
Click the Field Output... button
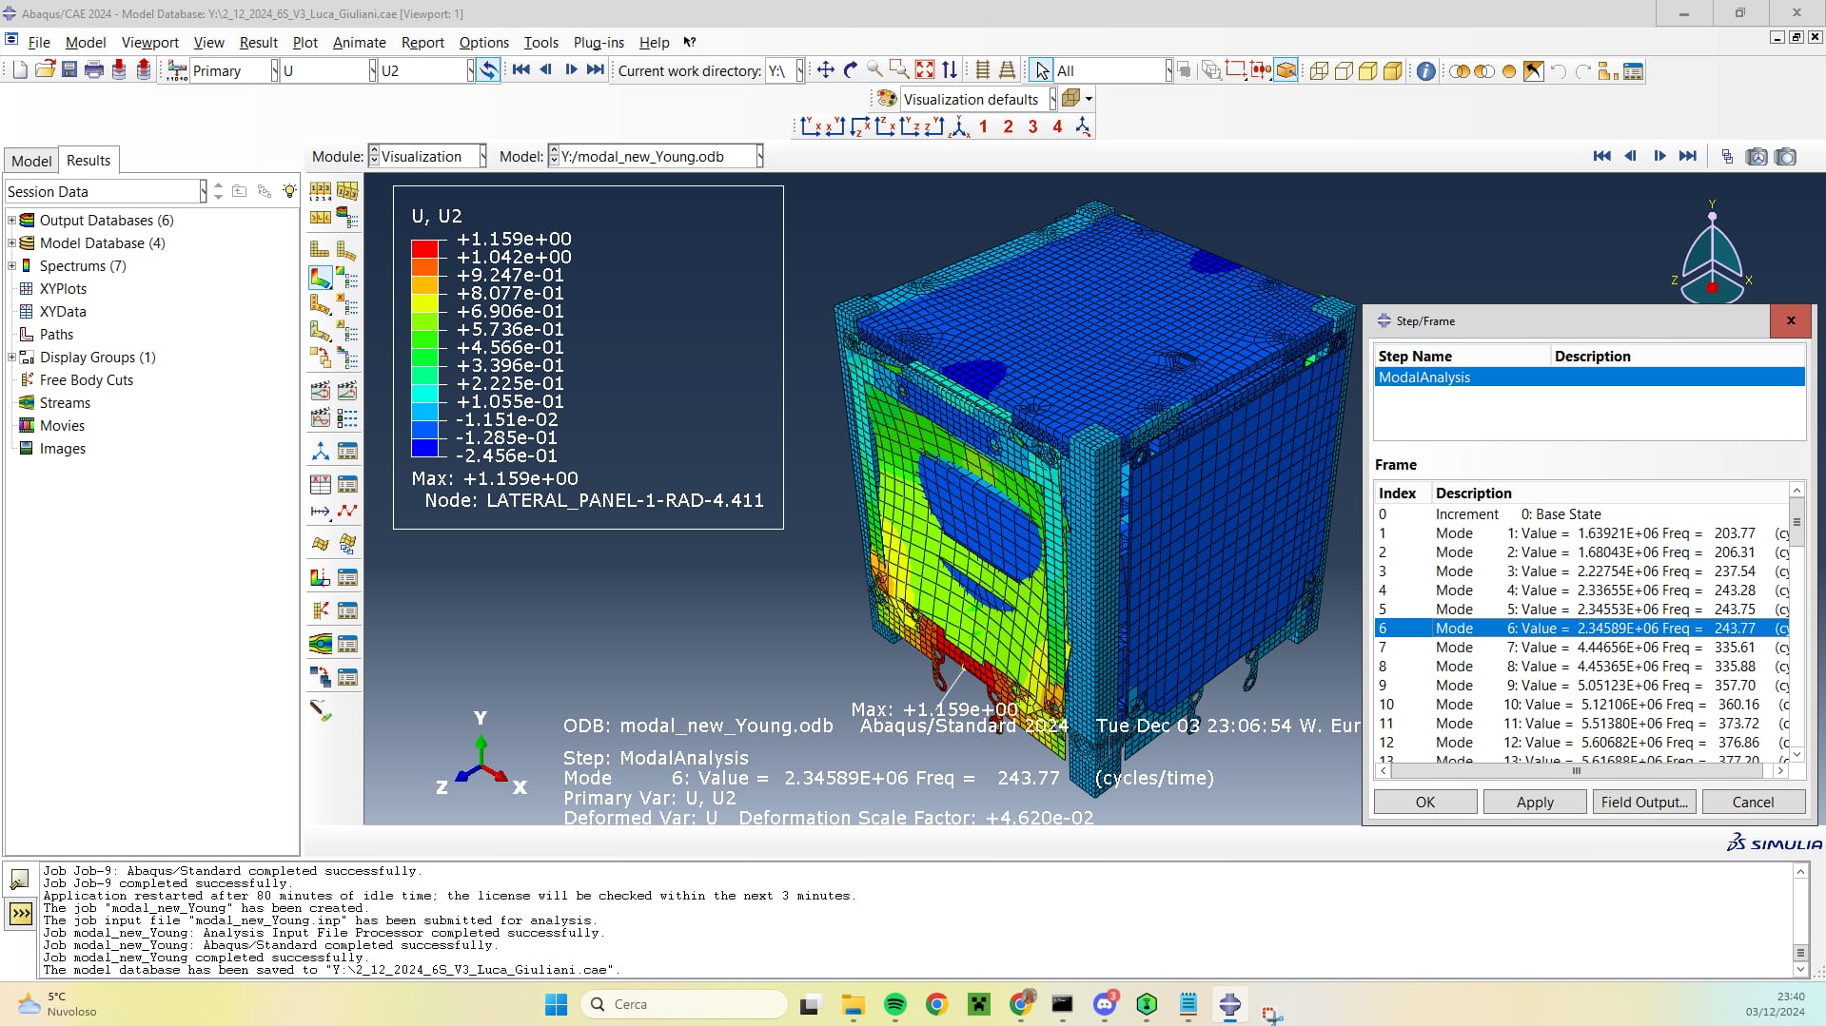pos(1643,802)
